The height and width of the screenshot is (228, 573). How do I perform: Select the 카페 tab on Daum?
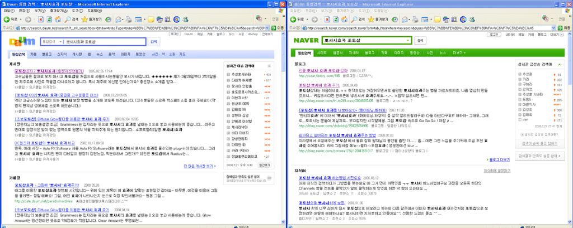[33, 54]
